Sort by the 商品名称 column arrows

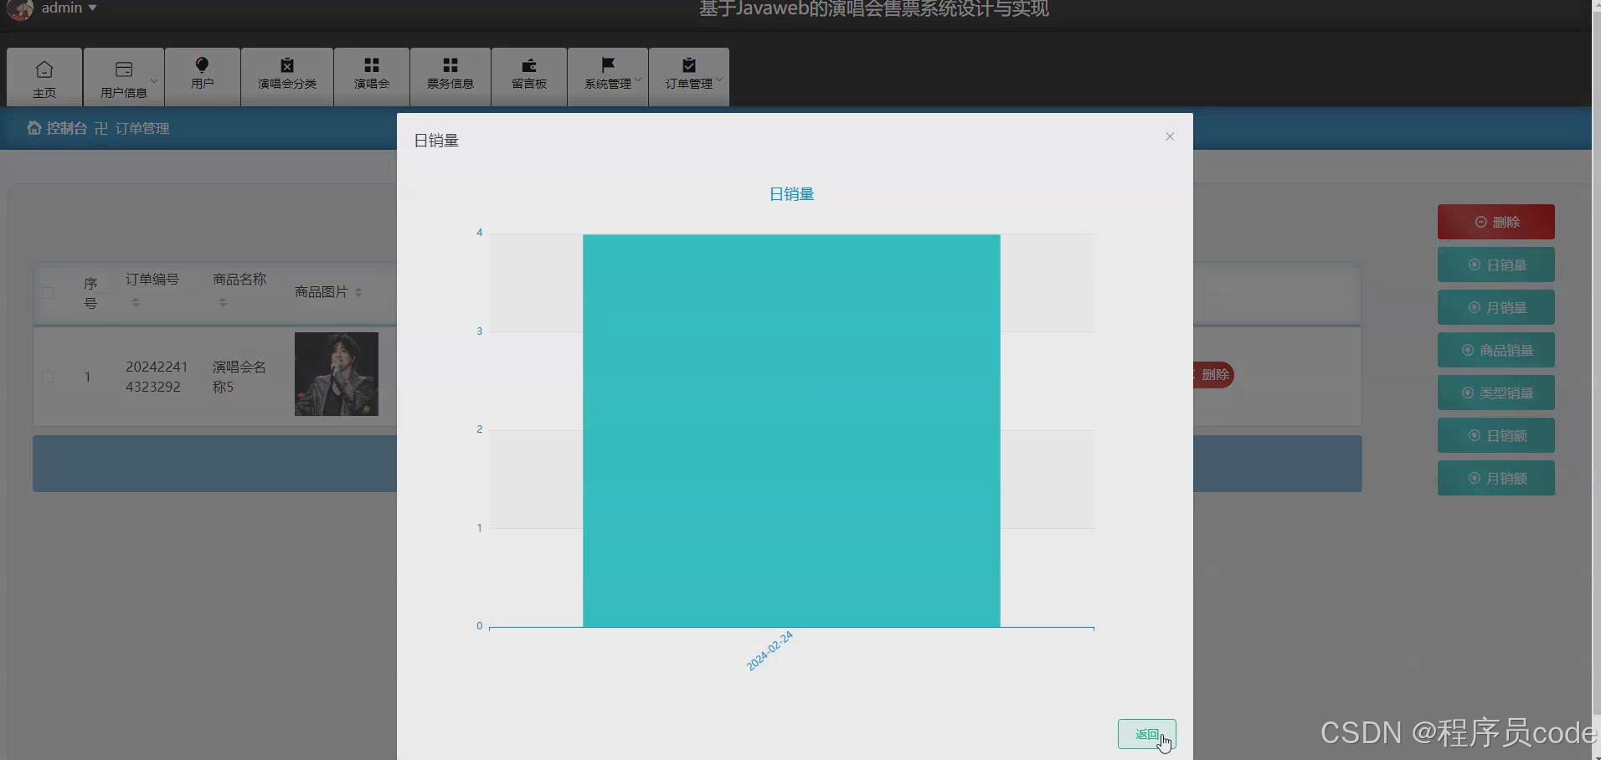pyautogui.click(x=223, y=302)
